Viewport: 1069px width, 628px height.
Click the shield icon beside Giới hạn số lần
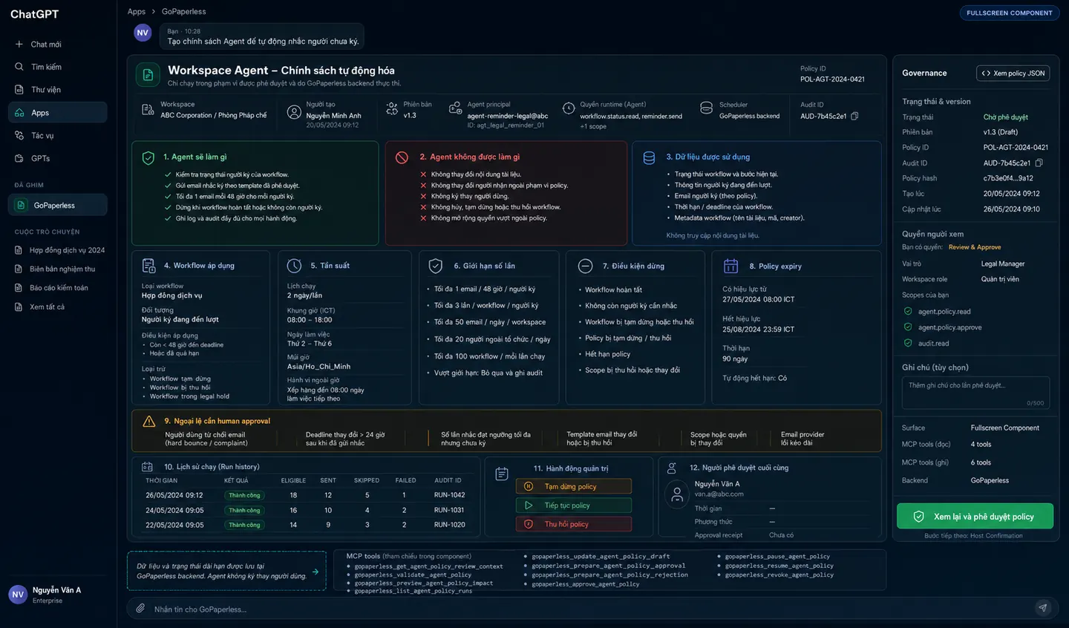click(437, 266)
